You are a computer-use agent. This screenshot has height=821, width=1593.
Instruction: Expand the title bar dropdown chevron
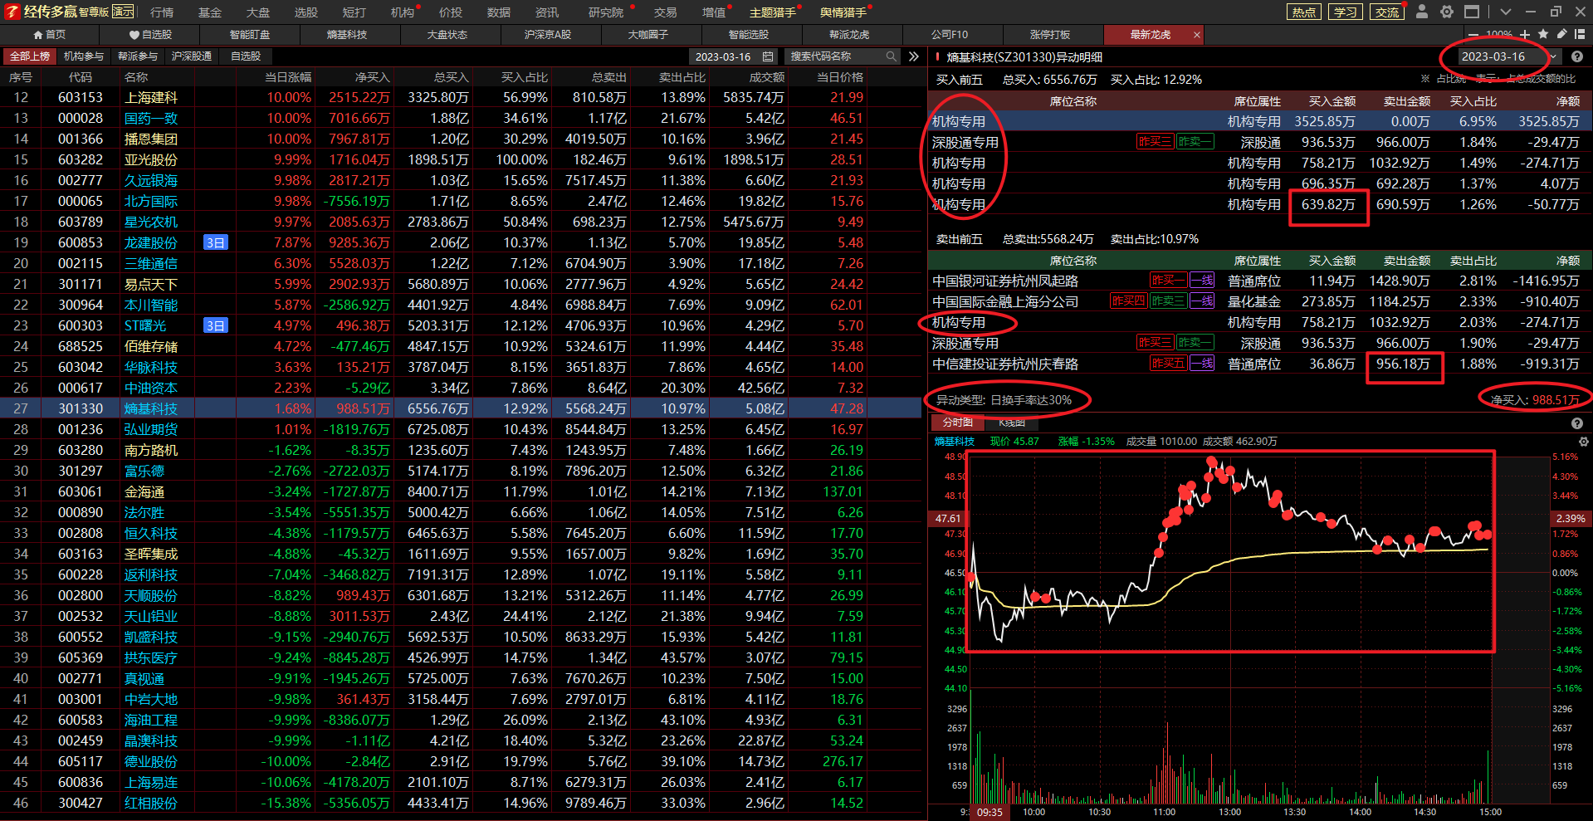pos(1506,12)
